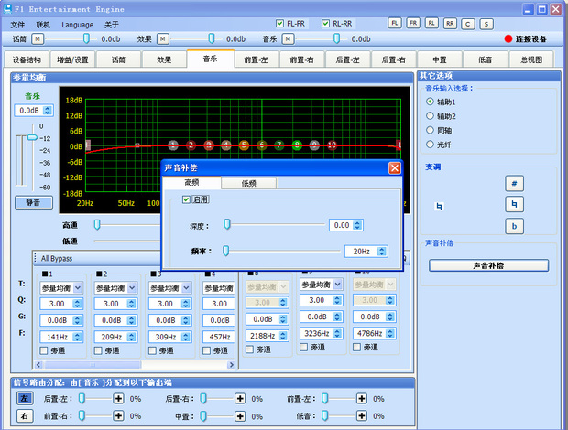Click the 静音 mute button

coord(32,202)
